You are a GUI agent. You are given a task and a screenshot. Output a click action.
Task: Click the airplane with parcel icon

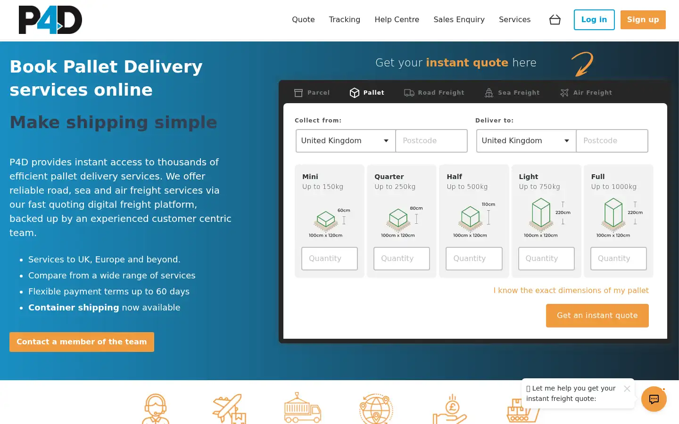point(229,409)
